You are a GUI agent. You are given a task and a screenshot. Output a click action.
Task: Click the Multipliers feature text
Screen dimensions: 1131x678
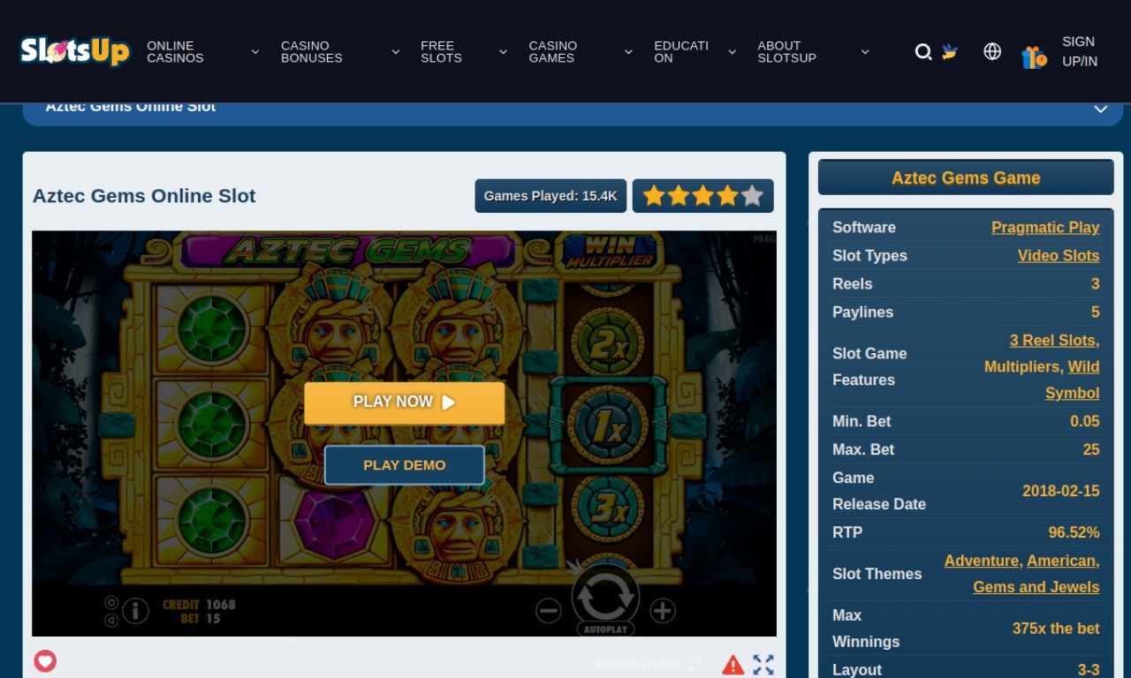[x=1022, y=366]
